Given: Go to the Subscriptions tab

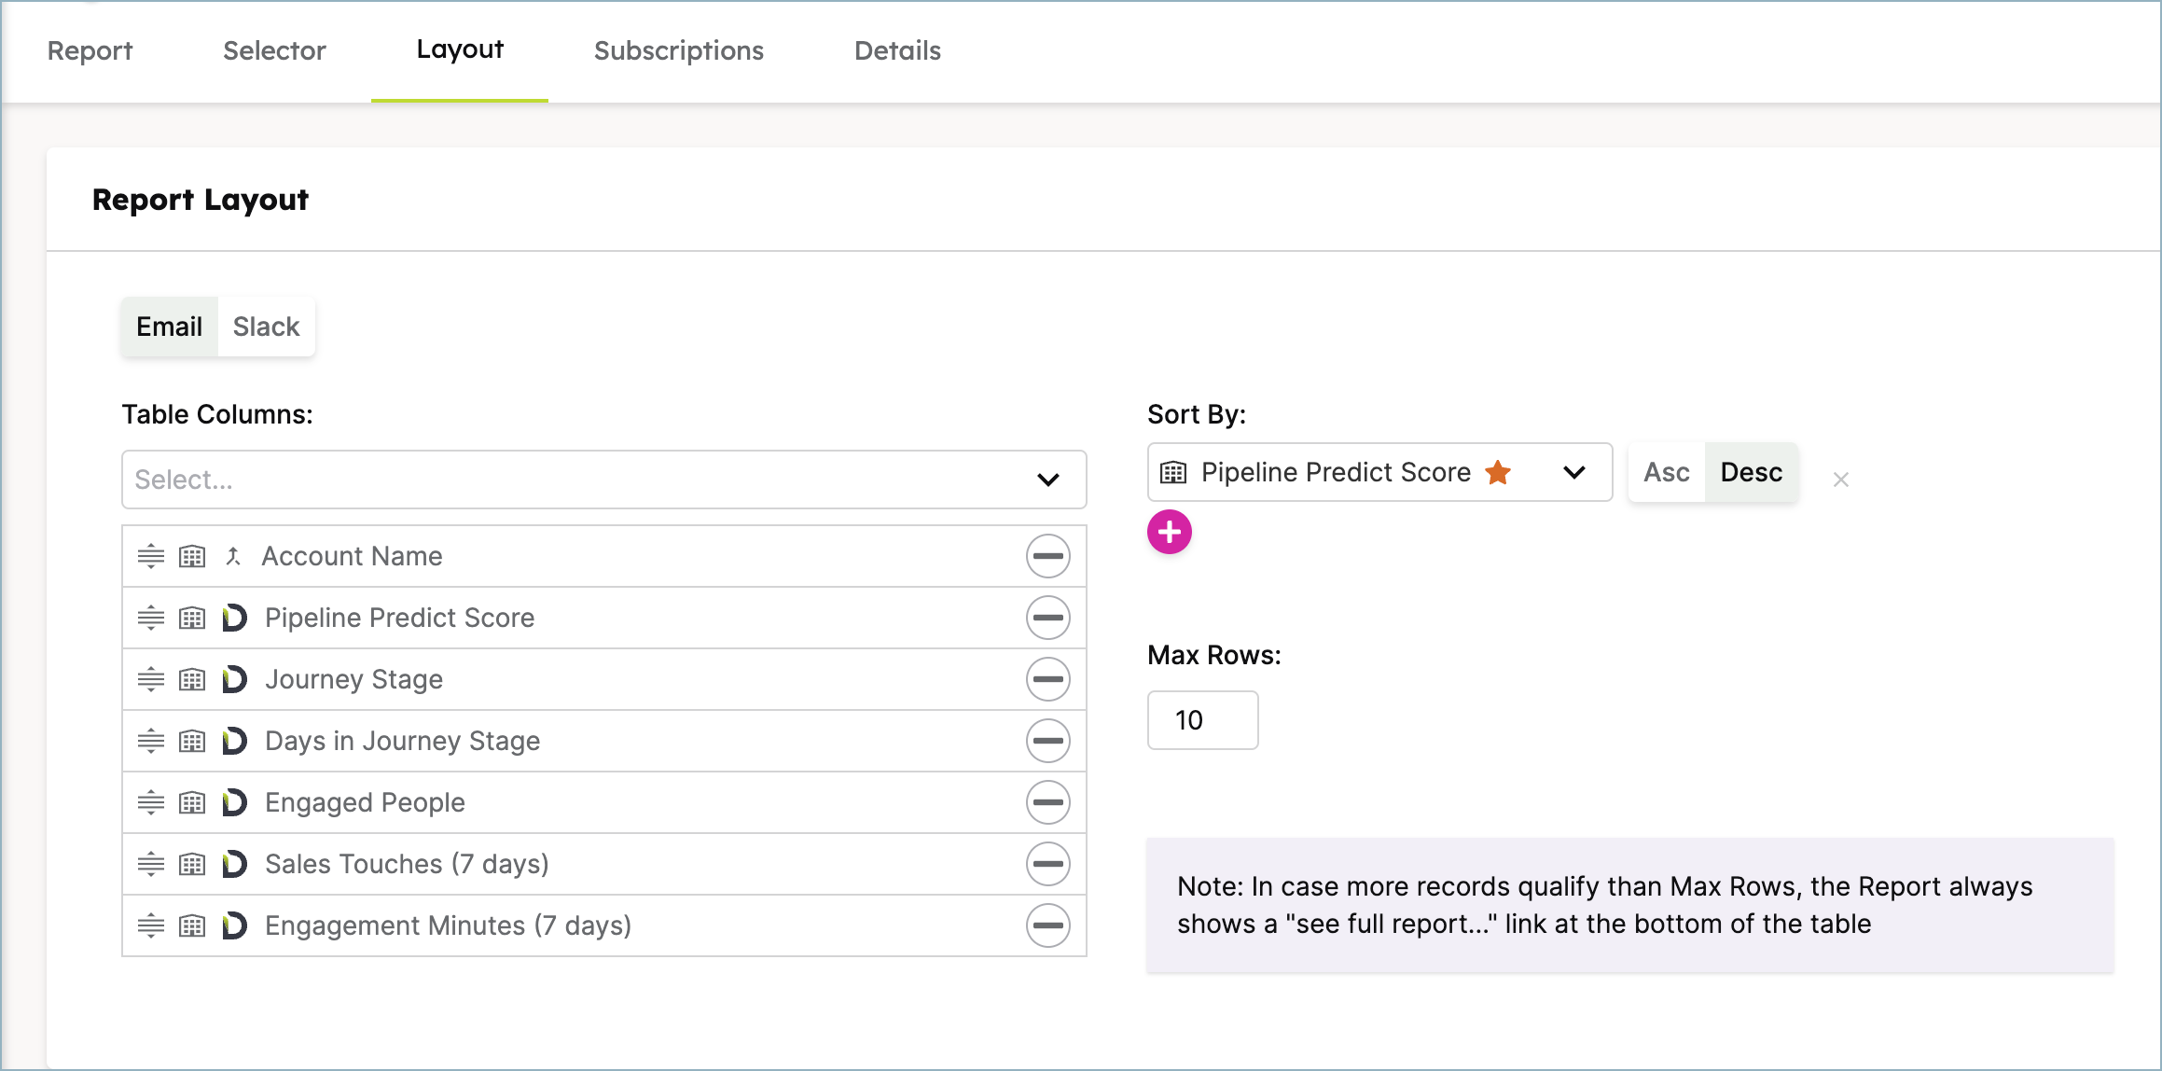Looking at the screenshot, I should [x=679, y=50].
